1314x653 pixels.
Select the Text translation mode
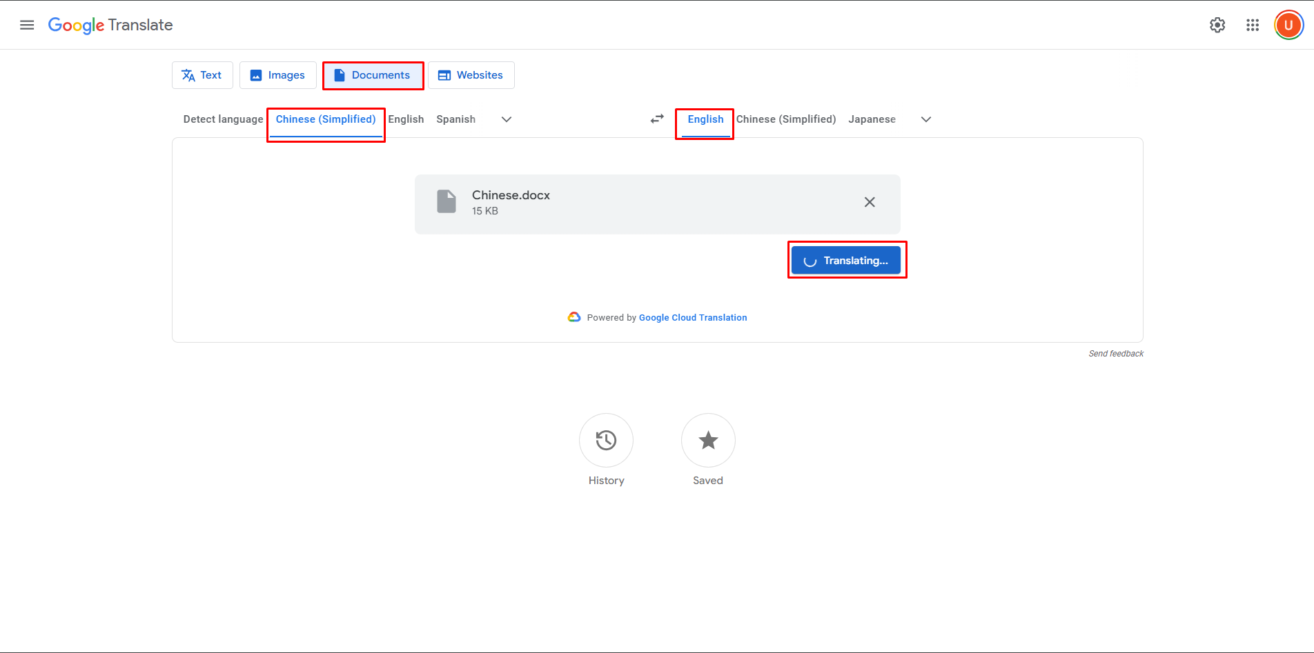202,75
